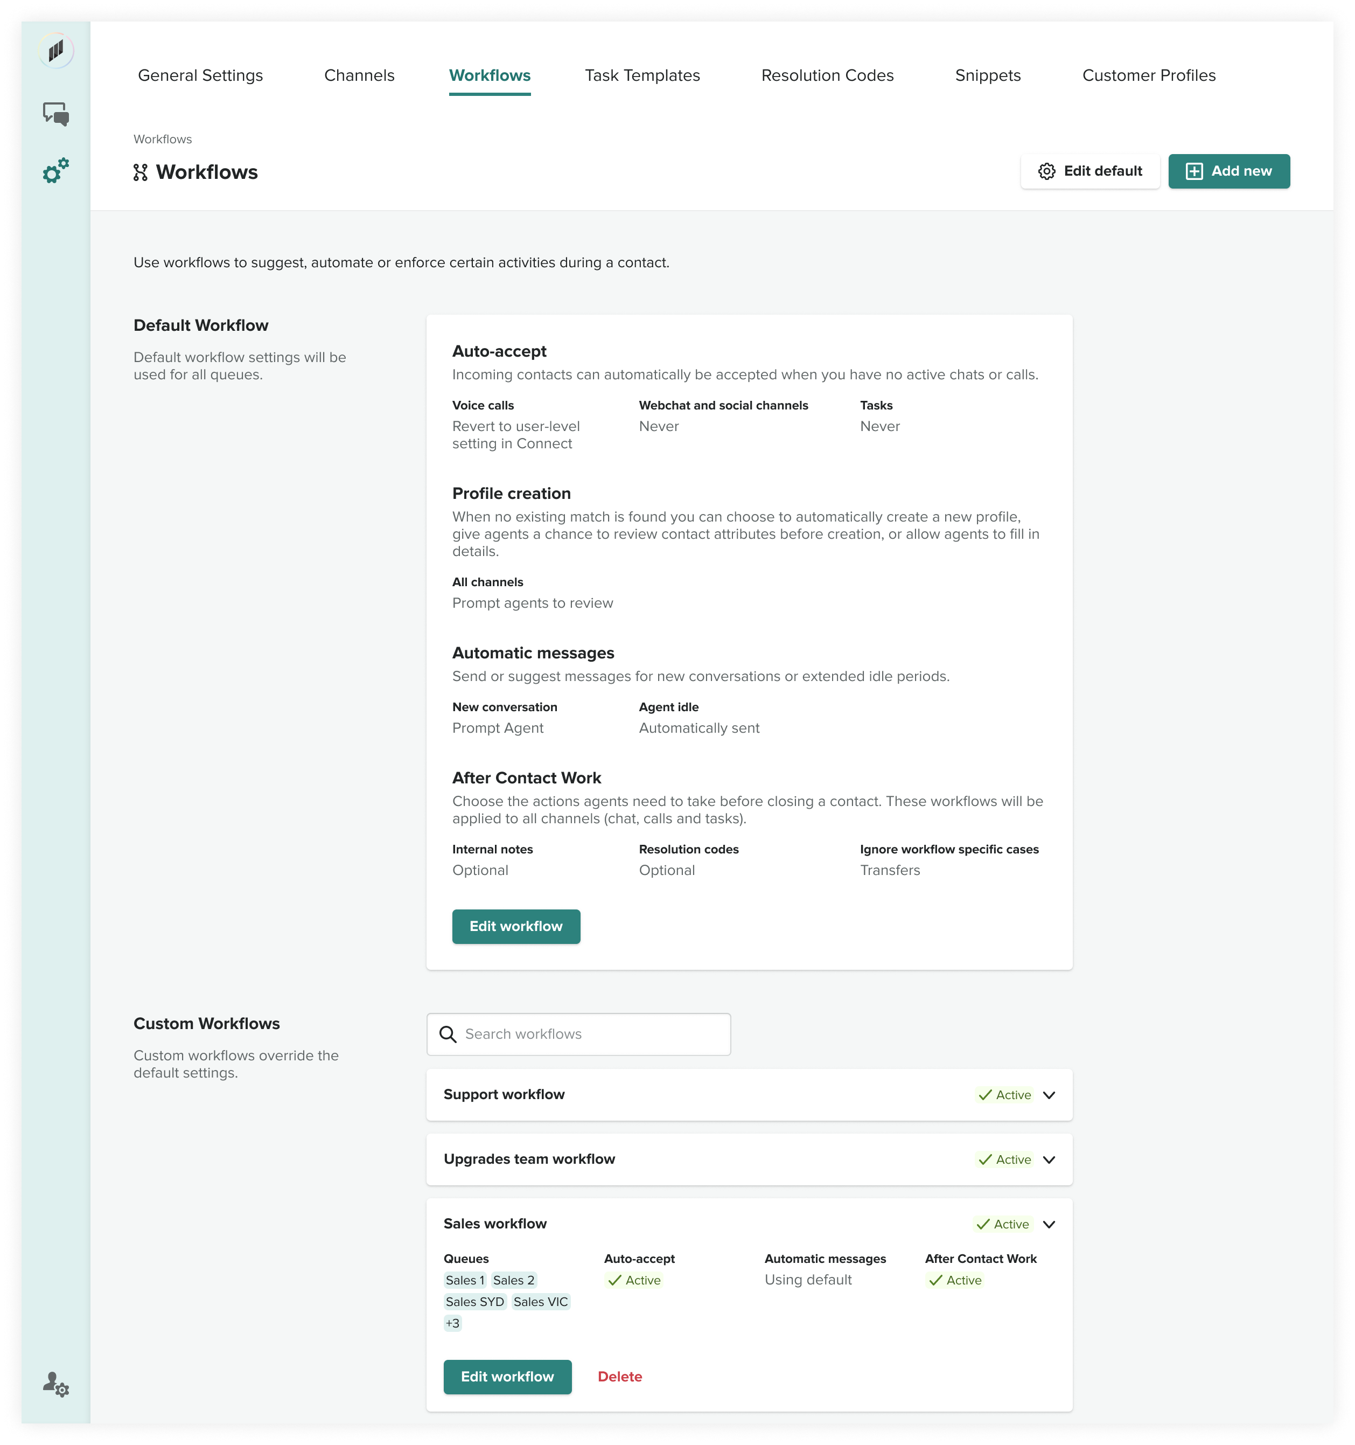Open the Resolution Codes tab
This screenshot has width=1355, height=1445.
[x=827, y=75]
